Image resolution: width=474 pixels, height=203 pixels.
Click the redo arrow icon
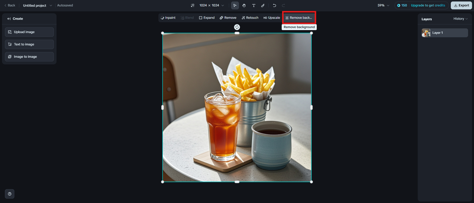tap(284, 6)
